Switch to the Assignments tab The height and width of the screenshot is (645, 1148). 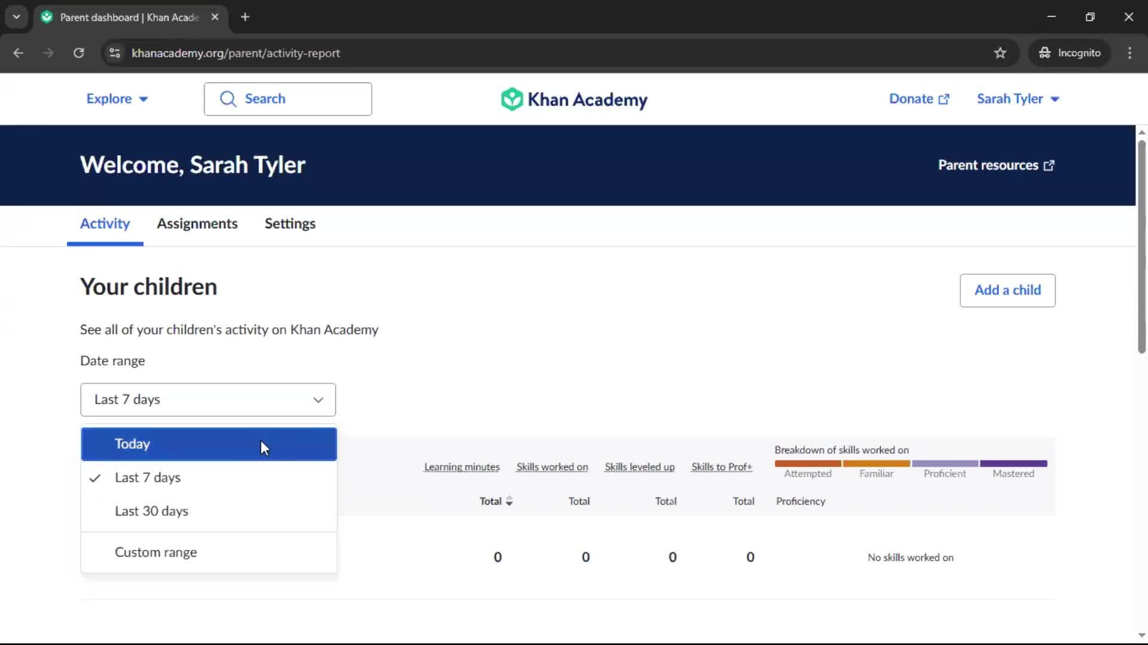point(197,223)
